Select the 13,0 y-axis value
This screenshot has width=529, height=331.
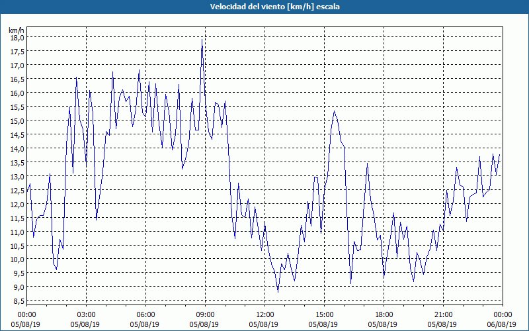pyautogui.click(x=17, y=176)
